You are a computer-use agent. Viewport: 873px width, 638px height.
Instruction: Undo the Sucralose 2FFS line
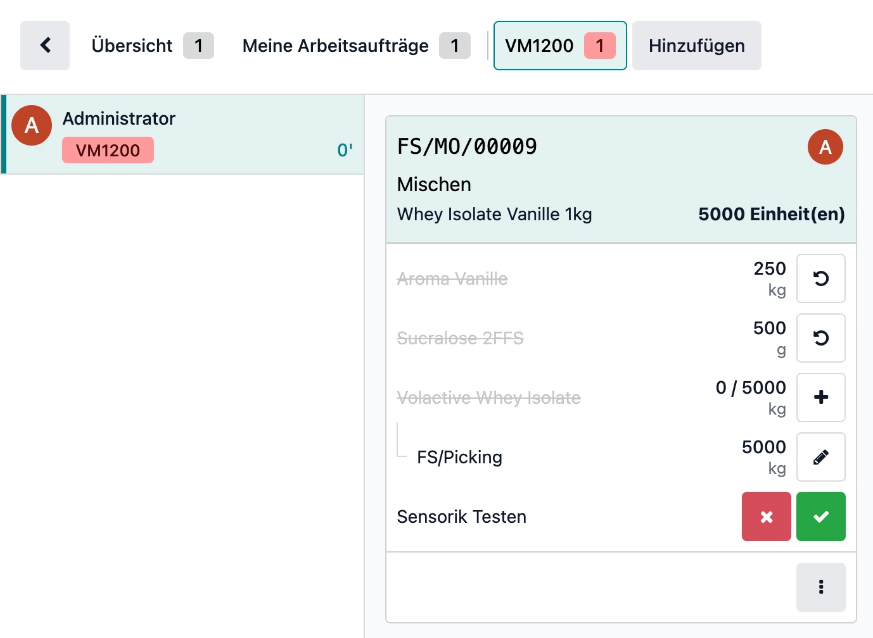[x=821, y=338]
